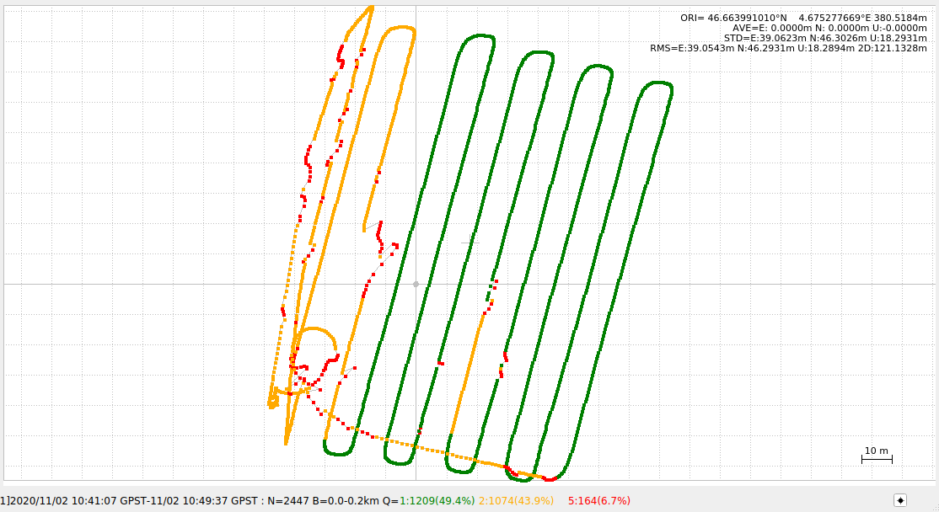Click the RMS=E:39.0543m statistics line

788,48
